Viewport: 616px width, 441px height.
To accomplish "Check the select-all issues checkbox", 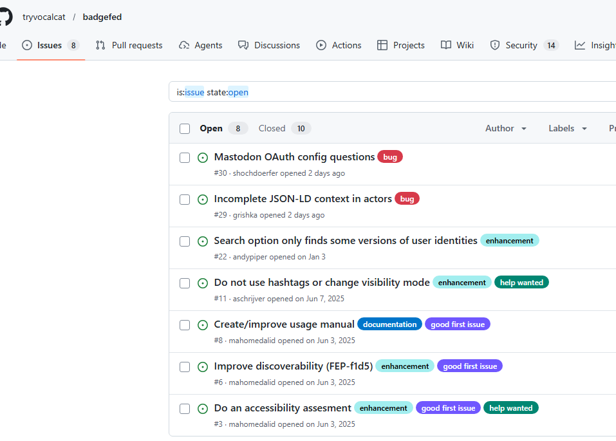I will coord(185,128).
